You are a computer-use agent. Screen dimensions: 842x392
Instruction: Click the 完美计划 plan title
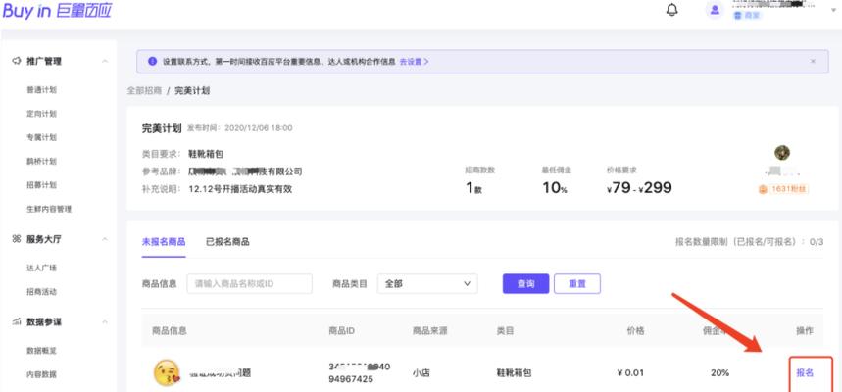click(162, 128)
